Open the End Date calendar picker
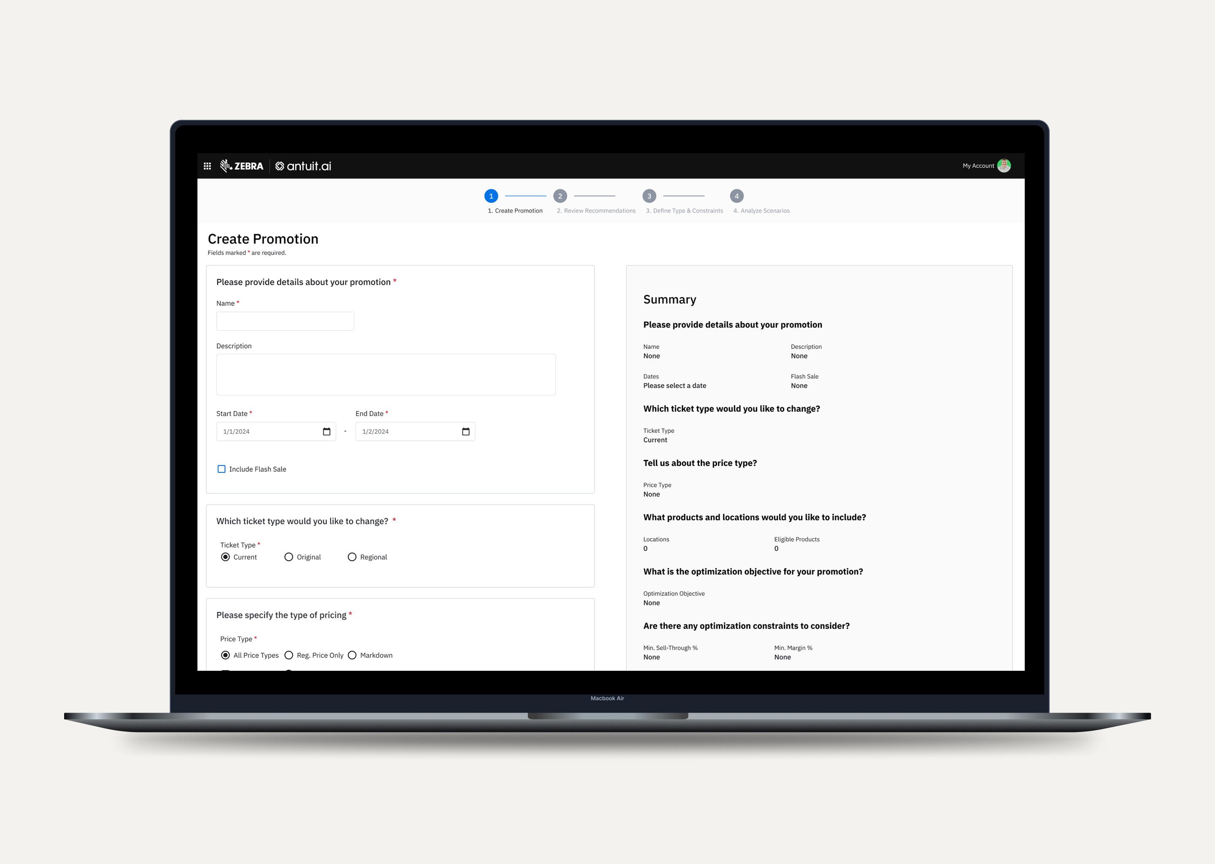 465,432
